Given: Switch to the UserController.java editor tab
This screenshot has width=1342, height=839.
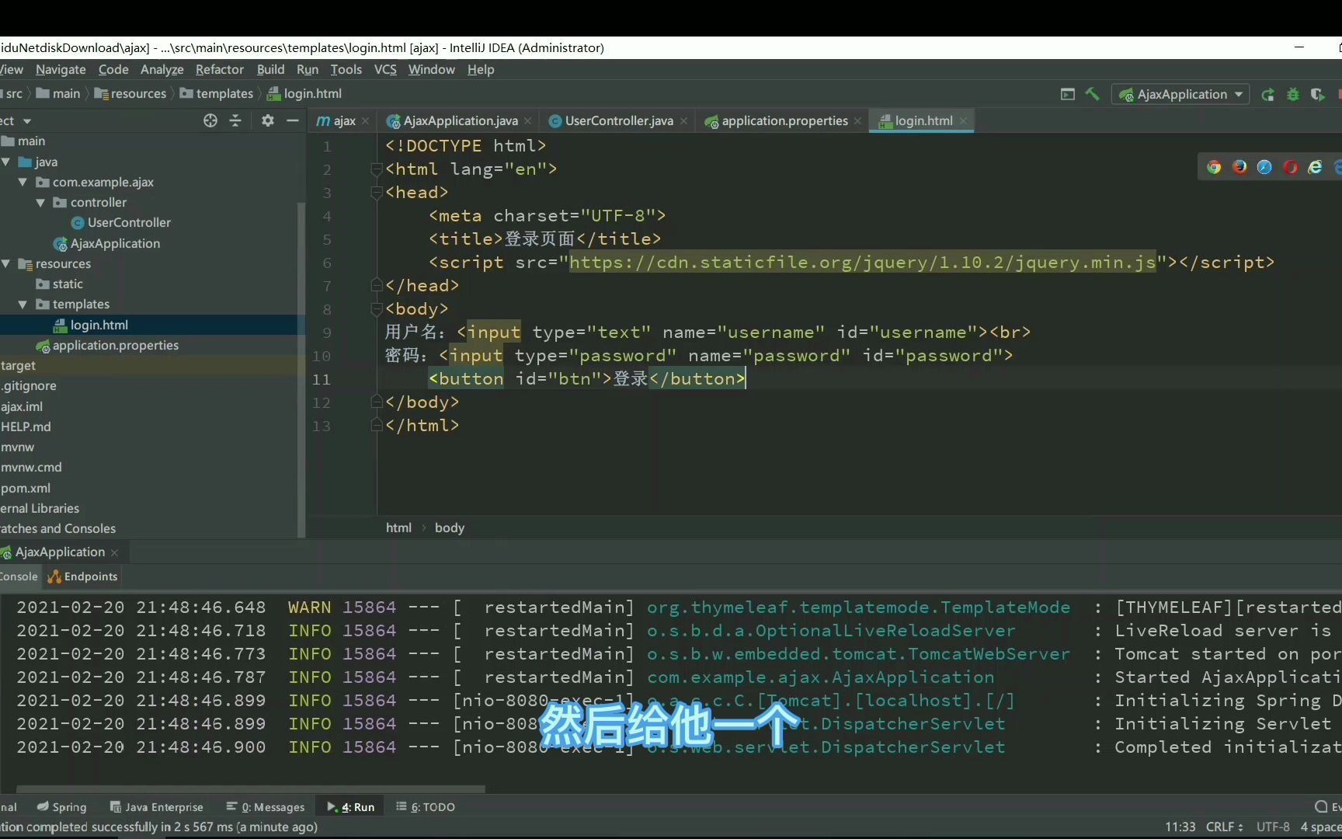Looking at the screenshot, I should click(617, 120).
